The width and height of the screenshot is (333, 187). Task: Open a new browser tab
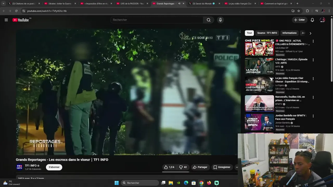[297, 4]
